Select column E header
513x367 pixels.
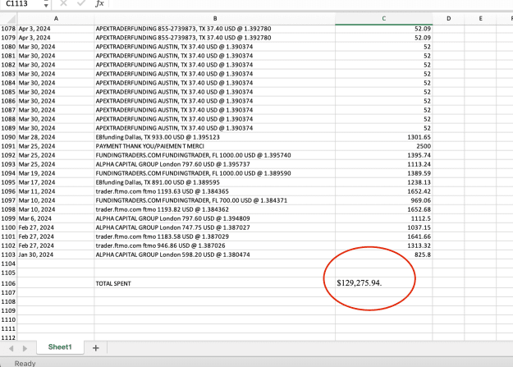[480, 19]
